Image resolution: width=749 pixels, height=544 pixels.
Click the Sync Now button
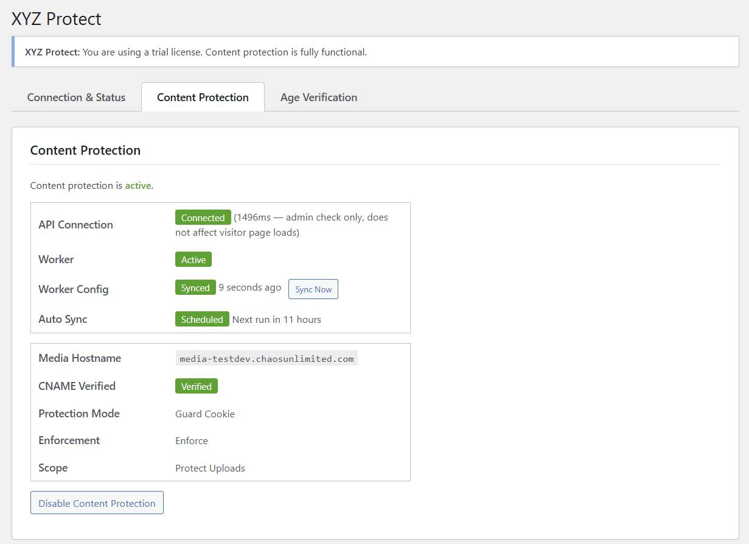click(x=313, y=289)
